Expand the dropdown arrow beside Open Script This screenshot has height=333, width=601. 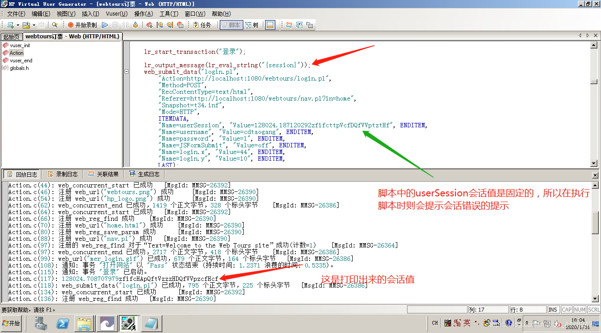34,25
